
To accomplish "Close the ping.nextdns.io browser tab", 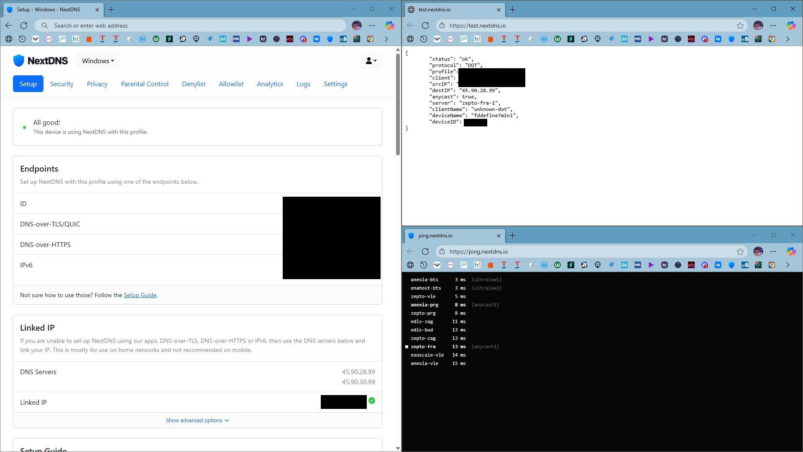I will point(499,235).
